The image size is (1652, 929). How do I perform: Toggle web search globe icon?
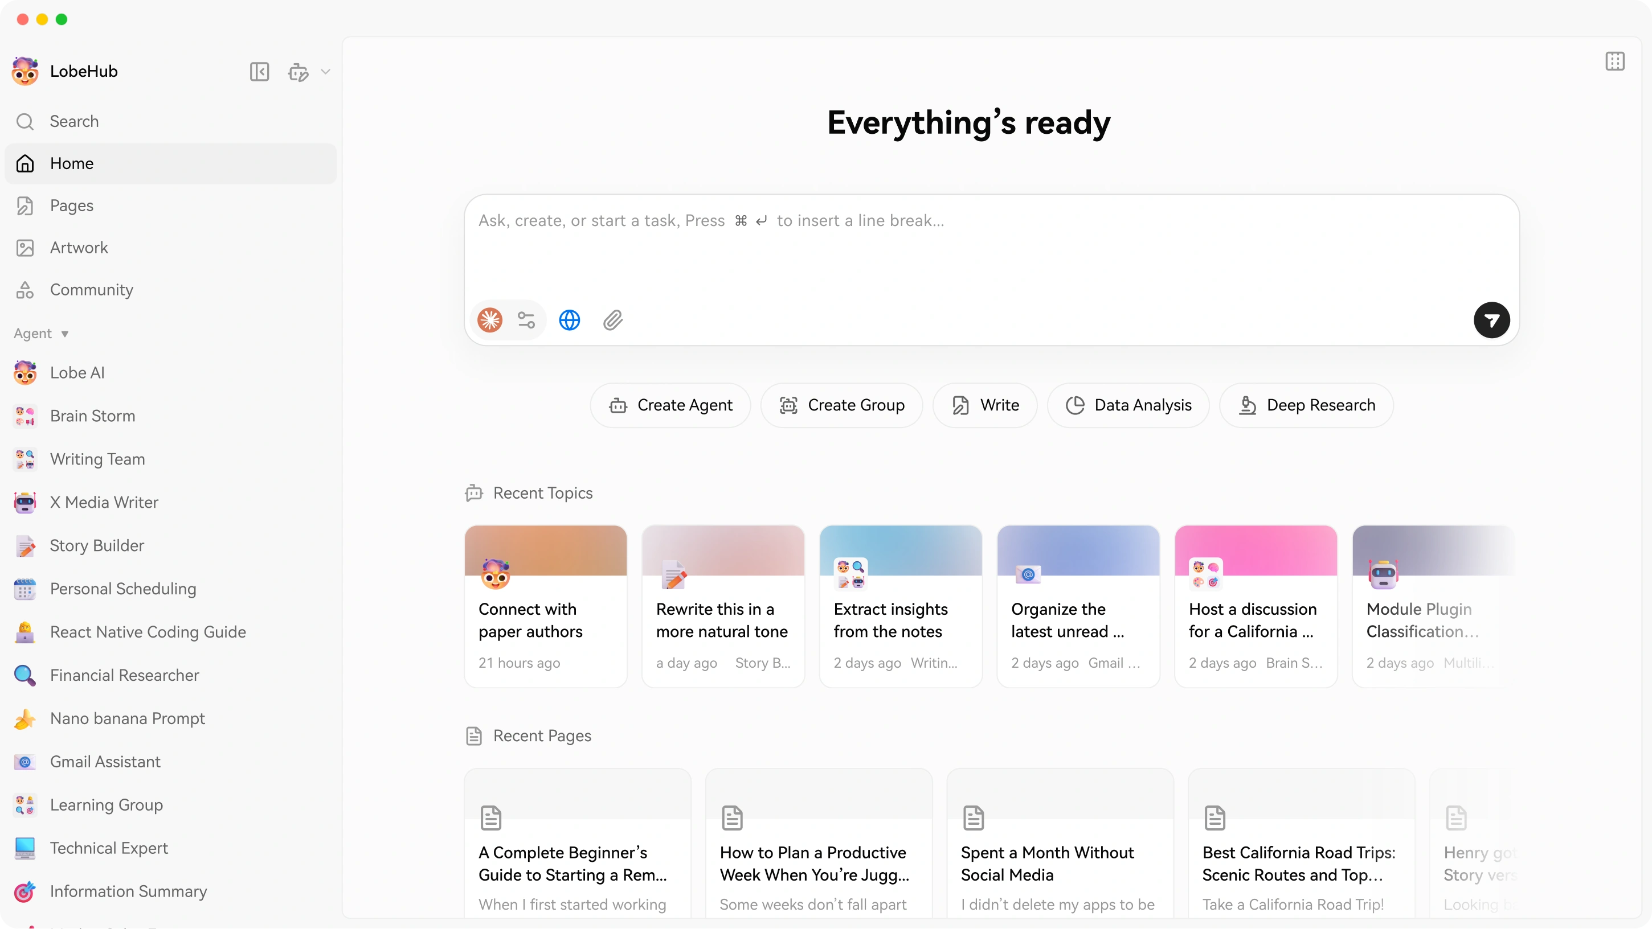(x=570, y=320)
